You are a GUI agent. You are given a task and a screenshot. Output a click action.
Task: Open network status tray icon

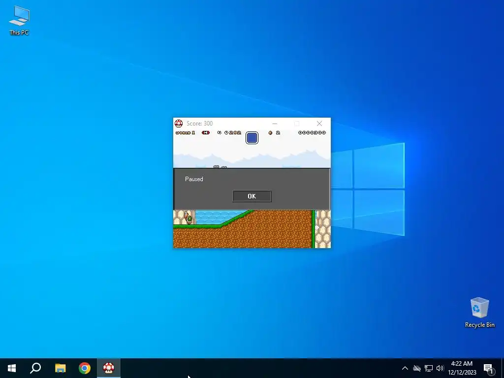click(429, 368)
